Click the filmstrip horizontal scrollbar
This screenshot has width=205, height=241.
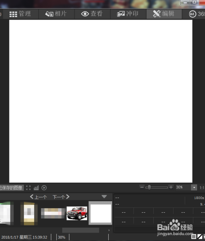pos(81,230)
